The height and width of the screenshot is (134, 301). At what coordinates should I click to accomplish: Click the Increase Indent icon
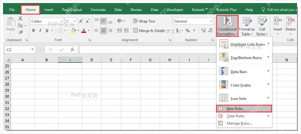pyautogui.click(x=126, y=30)
